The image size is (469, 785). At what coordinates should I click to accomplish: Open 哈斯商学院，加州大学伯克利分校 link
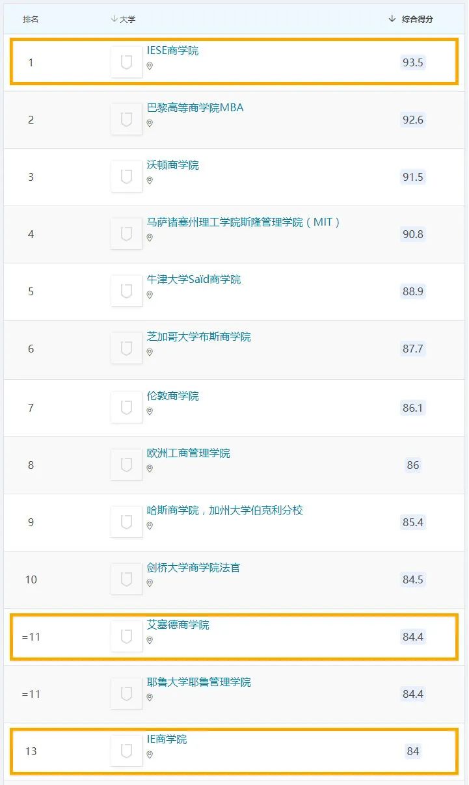click(224, 511)
